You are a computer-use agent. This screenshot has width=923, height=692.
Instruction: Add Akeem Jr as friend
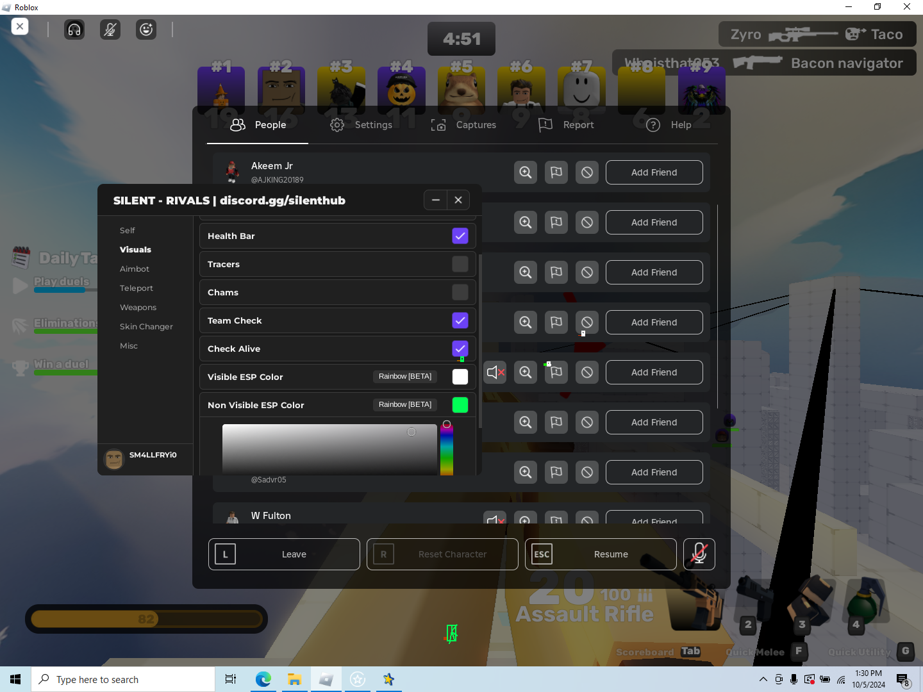click(654, 172)
